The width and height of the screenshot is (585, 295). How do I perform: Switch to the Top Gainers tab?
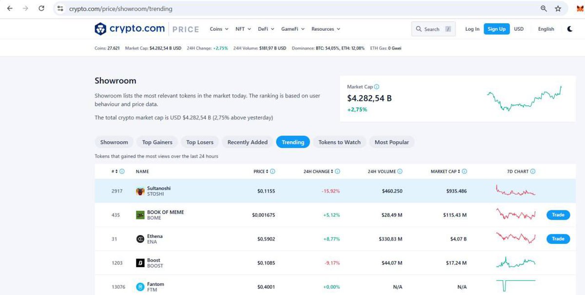point(157,142)
